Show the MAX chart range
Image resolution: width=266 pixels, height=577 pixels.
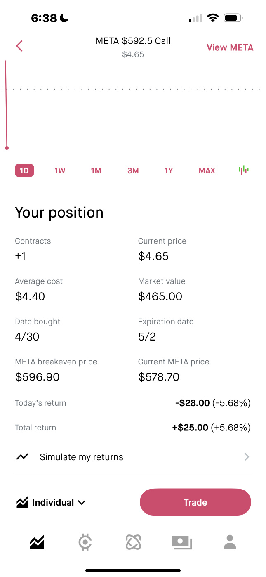pos(207,170)
